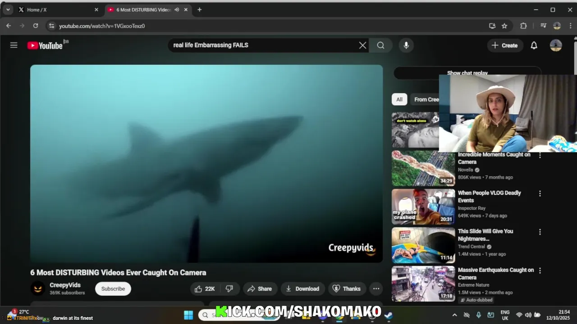Open taskbar volume control

528,315
